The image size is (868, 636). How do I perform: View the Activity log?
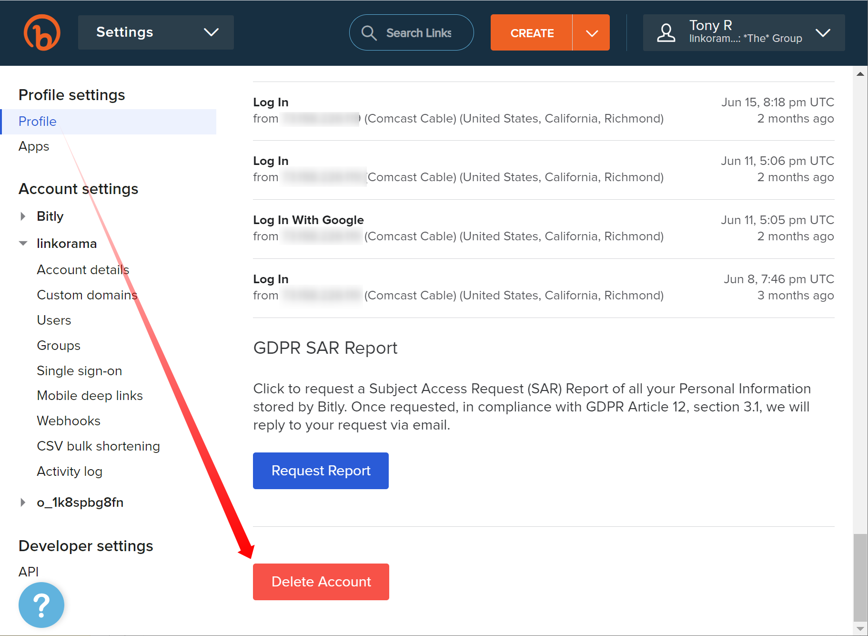coord(70,472)
